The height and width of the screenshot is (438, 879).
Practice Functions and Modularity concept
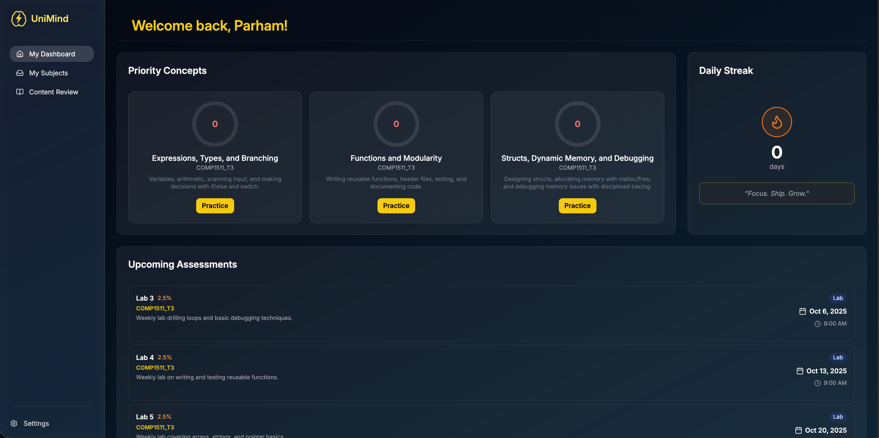396,206
